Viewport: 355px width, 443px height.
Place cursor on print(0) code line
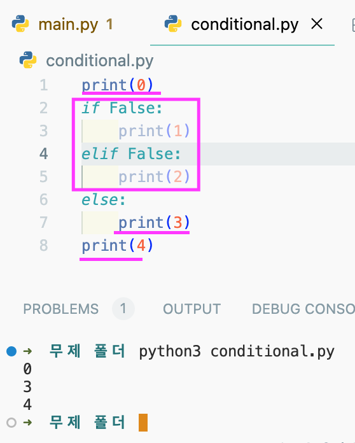[118, 85]
